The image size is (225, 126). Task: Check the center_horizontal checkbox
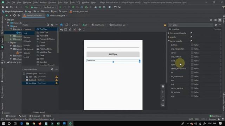192,69
